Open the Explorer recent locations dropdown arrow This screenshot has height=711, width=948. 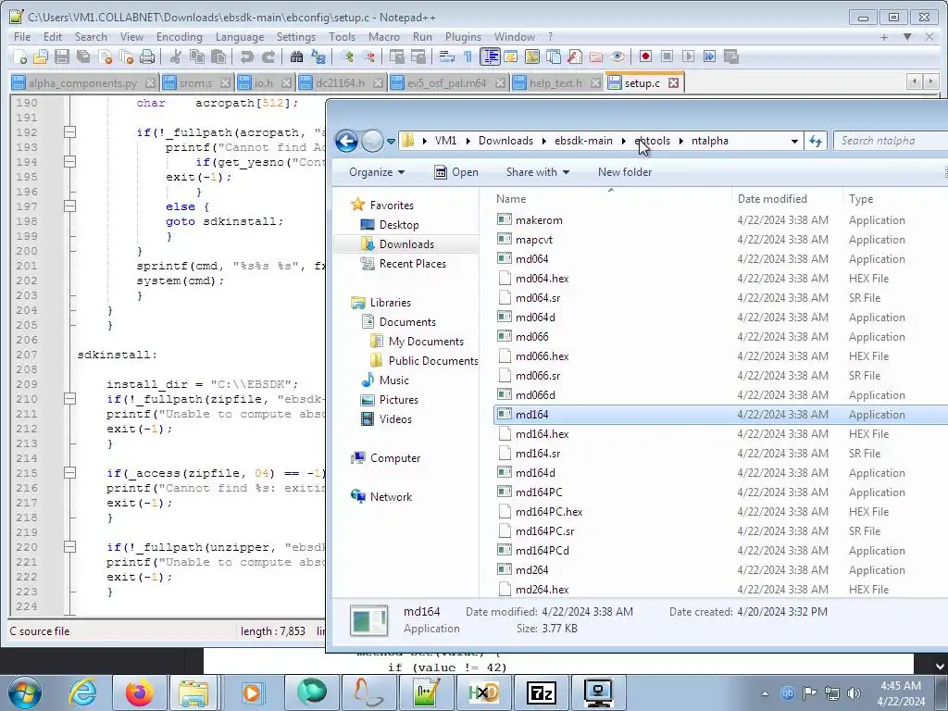point(391,142)
